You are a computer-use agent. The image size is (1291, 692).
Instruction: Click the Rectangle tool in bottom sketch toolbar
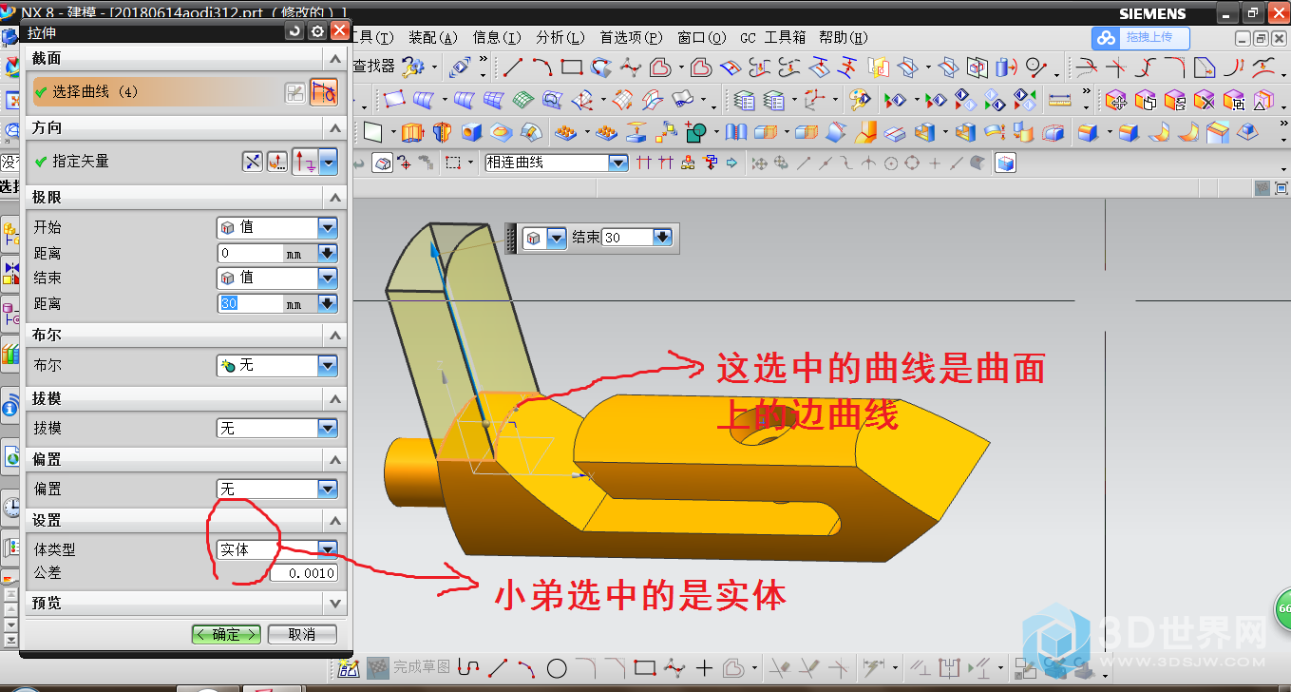[x=645, y=667]
